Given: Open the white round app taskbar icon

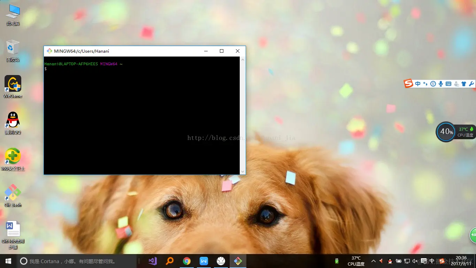Looking at the screenshot, I should tap(221, 261).
